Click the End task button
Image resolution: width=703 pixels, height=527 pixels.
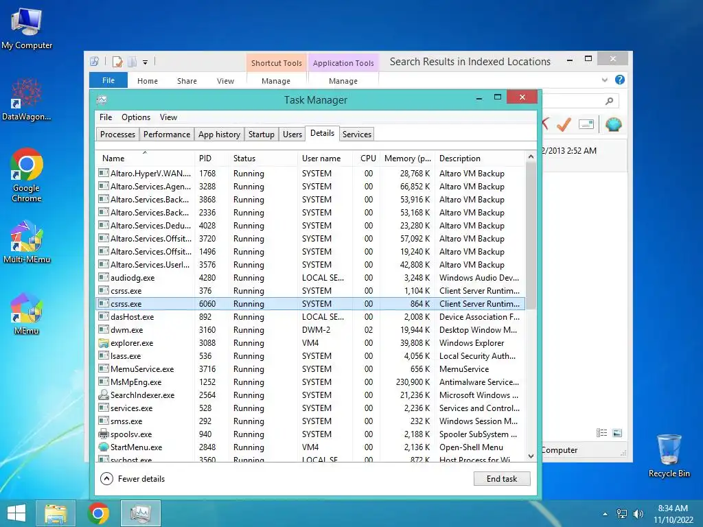[x=502, y=478]
